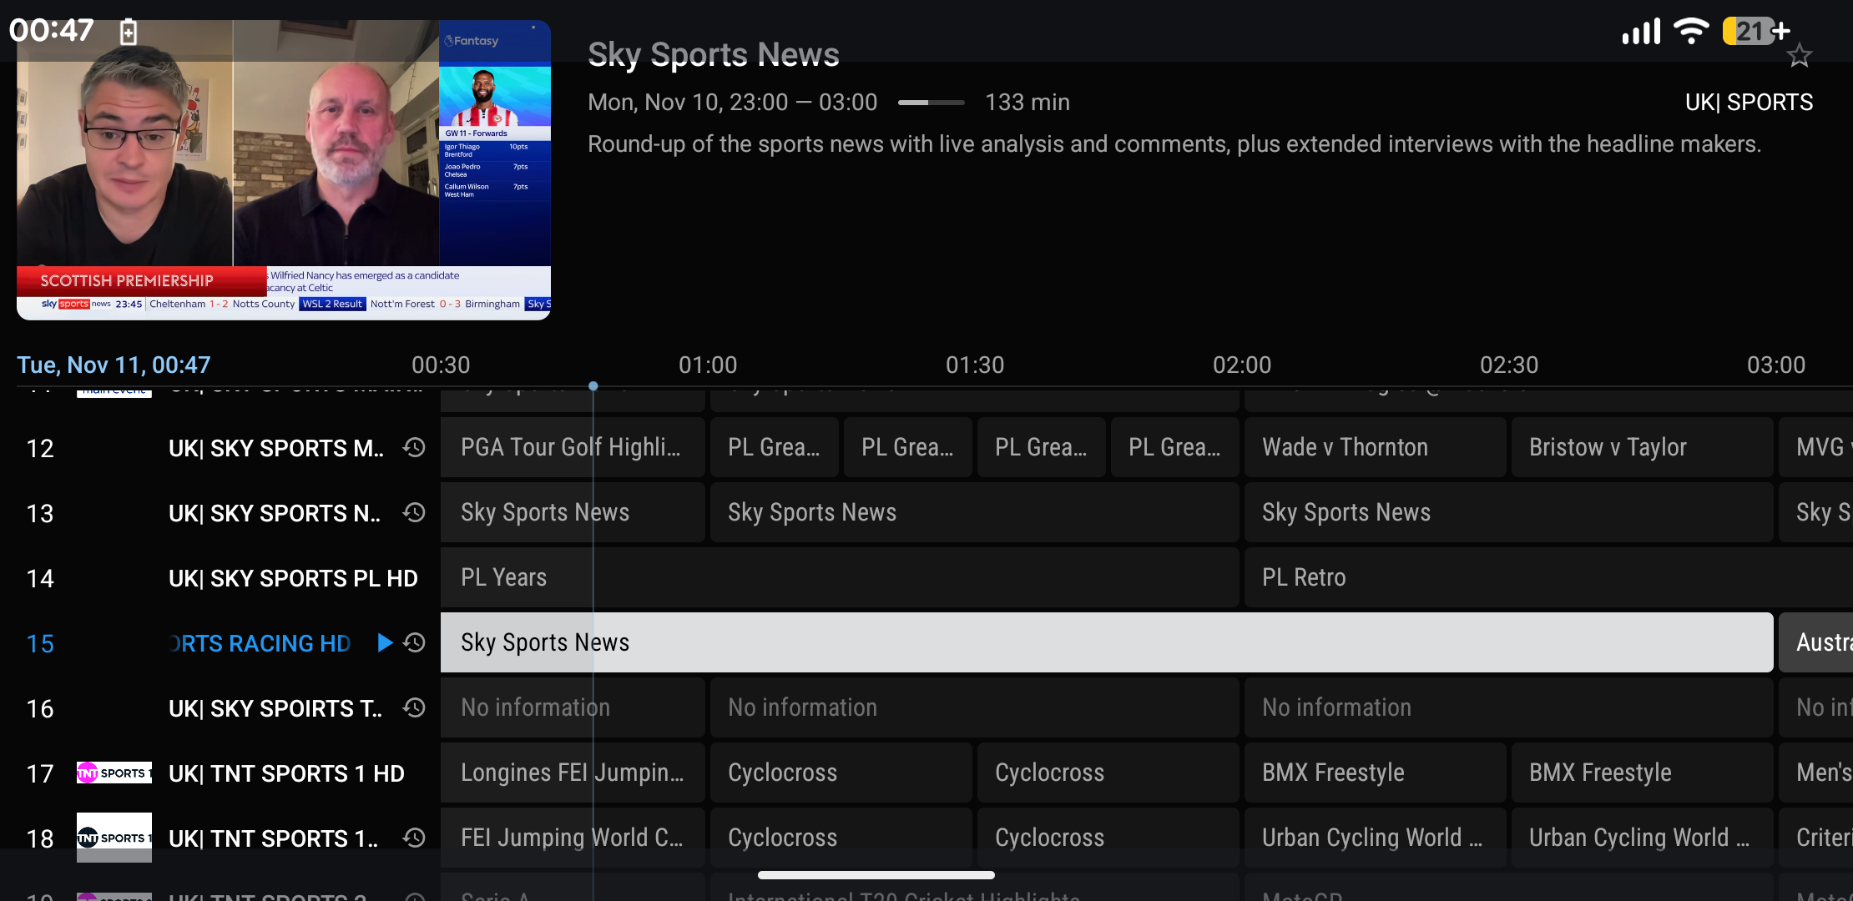
Task: Tap the Wi-Fi icon in the status bar
Action: click(1693, 30)
